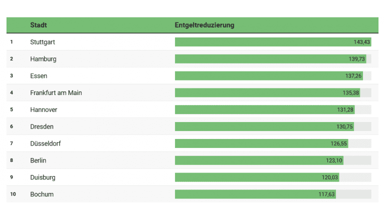Click the Hannover city entry
The width and height of the screenshot is (385, 216).
[x=44, y=109]
